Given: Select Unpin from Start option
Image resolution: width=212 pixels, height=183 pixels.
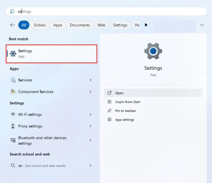Looking at the screenshot, I should (127, 102).
